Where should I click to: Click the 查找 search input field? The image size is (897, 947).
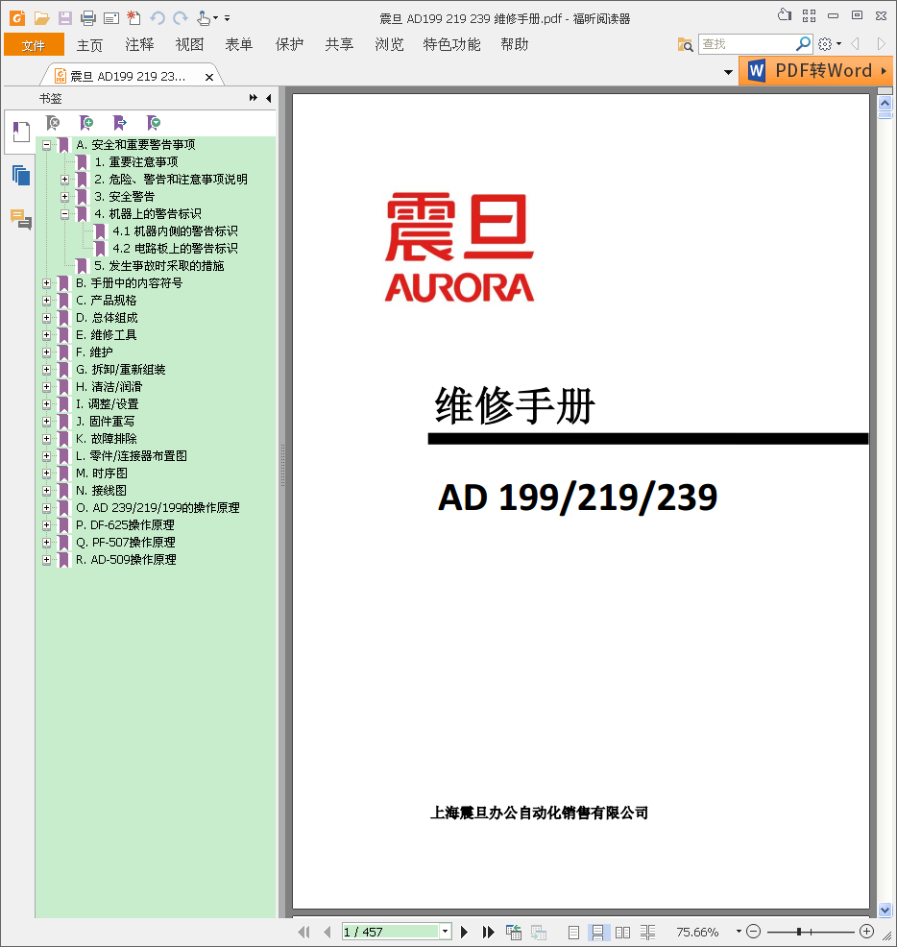[747, 44]
